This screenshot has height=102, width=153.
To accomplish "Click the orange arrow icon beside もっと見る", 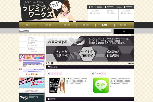I will 36,74.
